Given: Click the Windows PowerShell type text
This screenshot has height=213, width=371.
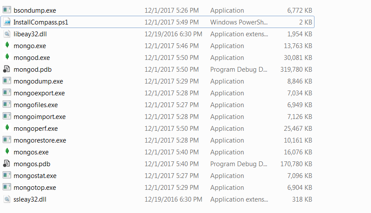Looking at the screenshot, I should click(x=238, y=22).
